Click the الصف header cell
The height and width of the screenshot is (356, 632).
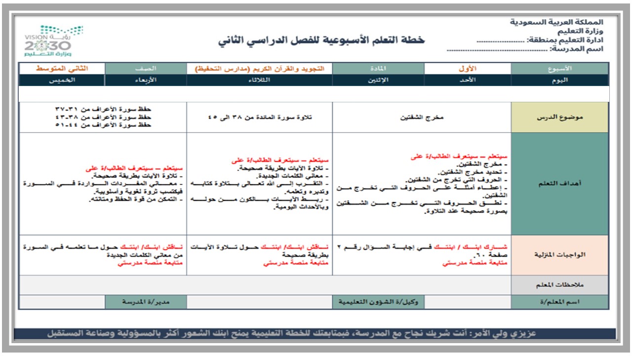(147, 67)
